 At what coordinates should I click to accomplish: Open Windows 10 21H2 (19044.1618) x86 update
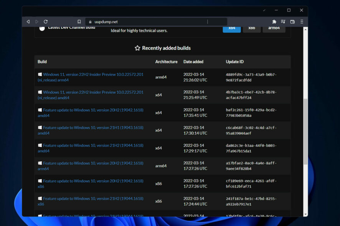tap(91, 201)
